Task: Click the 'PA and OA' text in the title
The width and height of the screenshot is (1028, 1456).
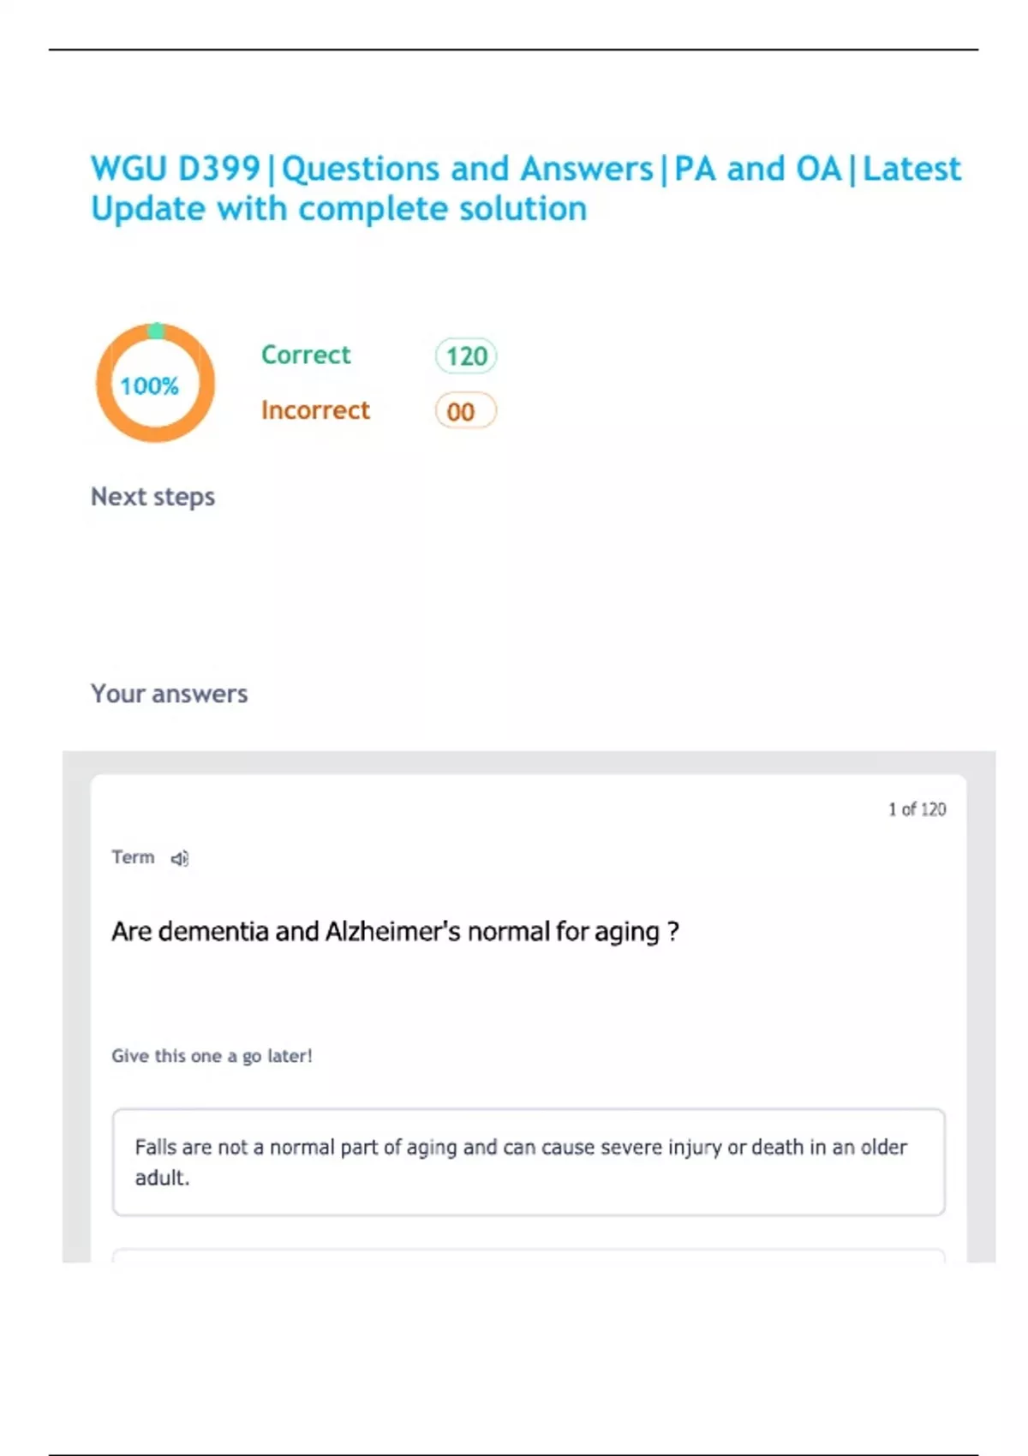Action: [757, 169]
